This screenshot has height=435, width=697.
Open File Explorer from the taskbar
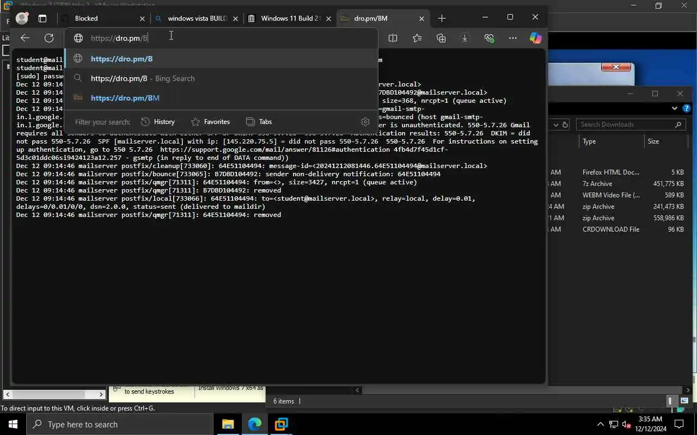click(x=228, y=424)
